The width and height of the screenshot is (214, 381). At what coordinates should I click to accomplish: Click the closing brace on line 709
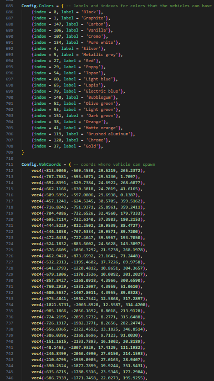point(23,153)
